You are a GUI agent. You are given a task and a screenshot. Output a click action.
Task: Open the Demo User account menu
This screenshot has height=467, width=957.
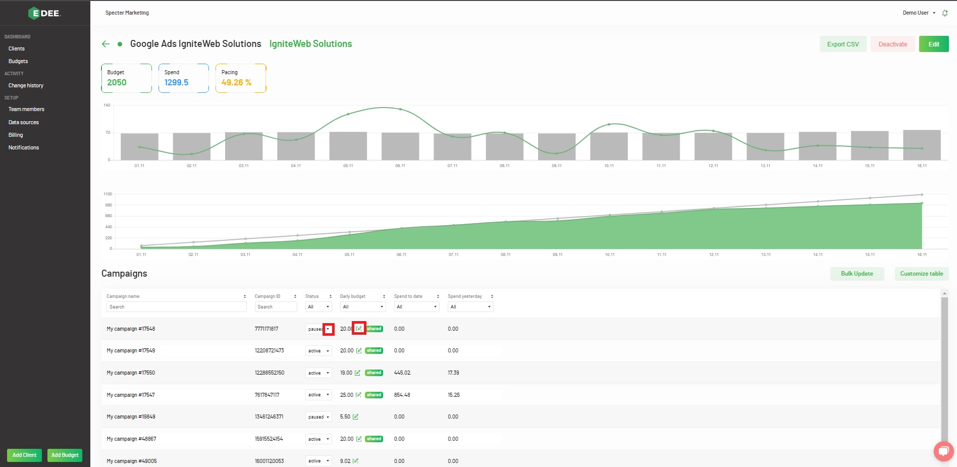coord(919,13)
